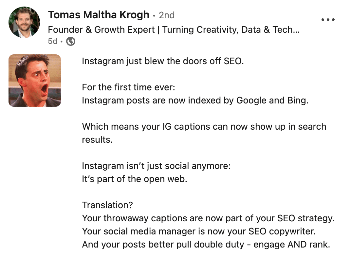Click the line starting 'Which means your IG captions'
The image size is (351, 258).
point(204,127)
